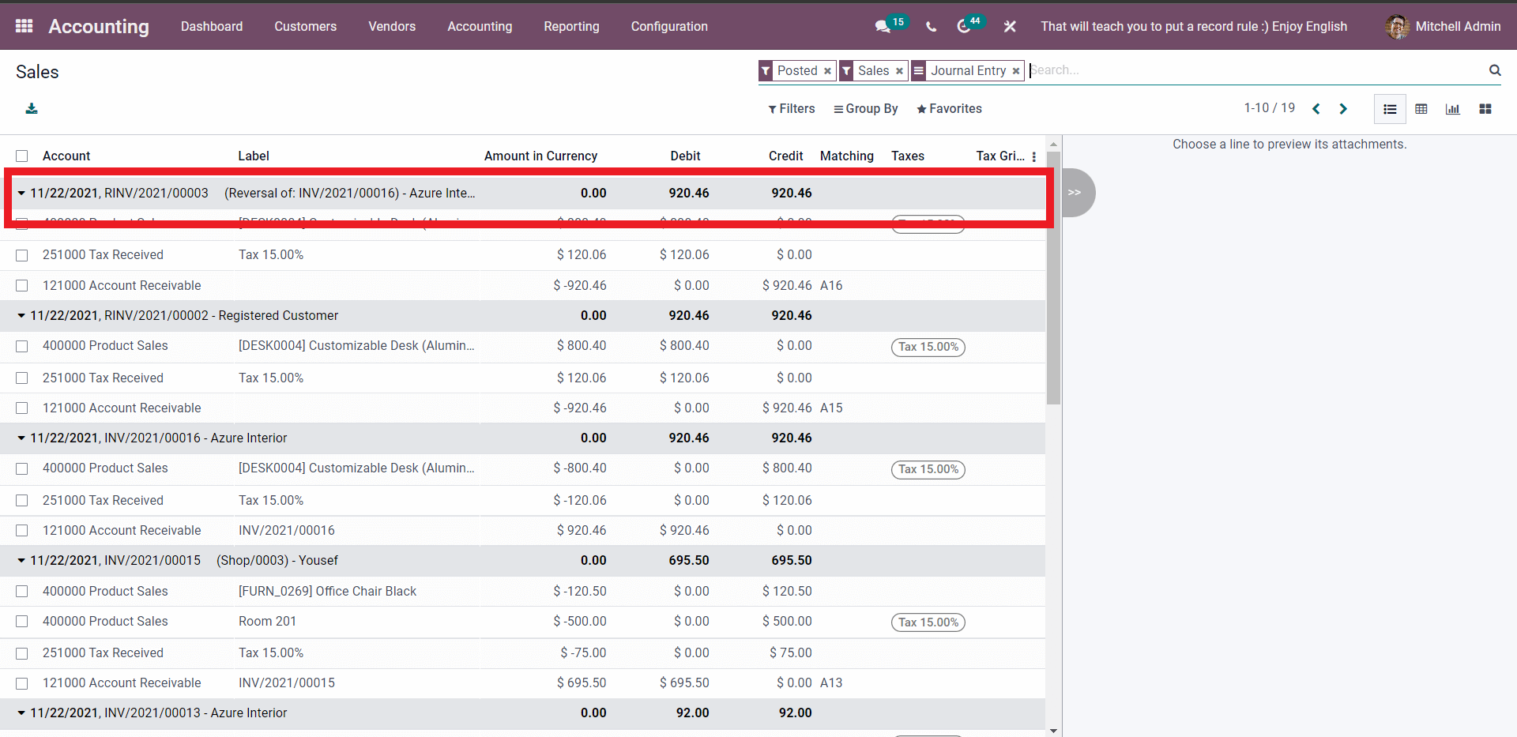Screen dimensions: 1517x737
Task: Sort by the Account column header
Action: [x=66, y=156]
